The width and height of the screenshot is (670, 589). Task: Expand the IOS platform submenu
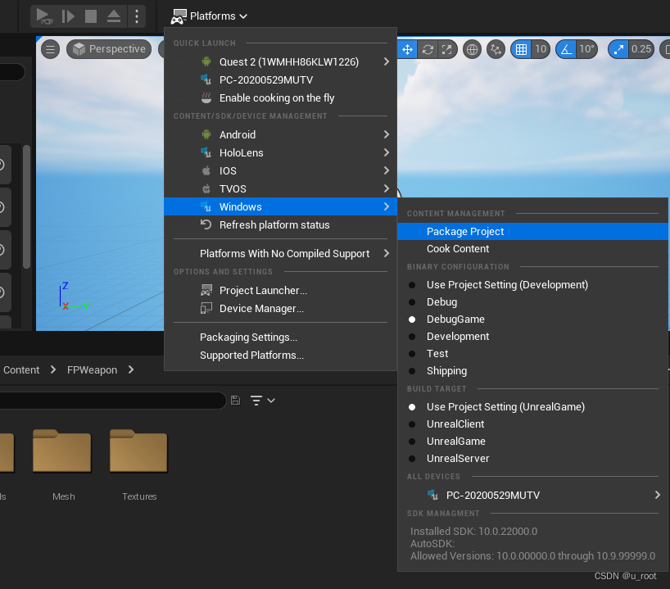[280, 171]
